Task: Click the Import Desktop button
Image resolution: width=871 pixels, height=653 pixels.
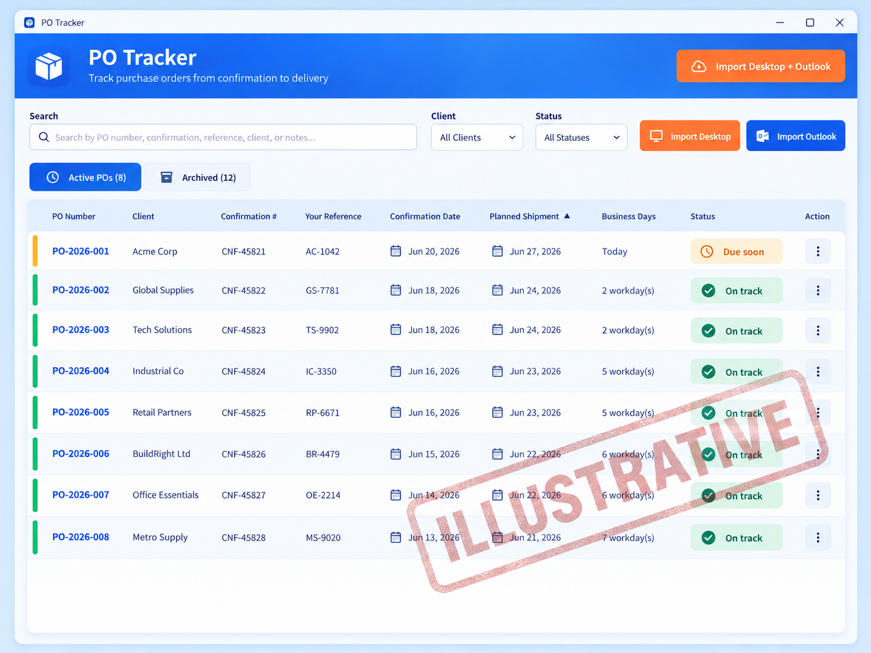Action: click(x=690, y=136)
